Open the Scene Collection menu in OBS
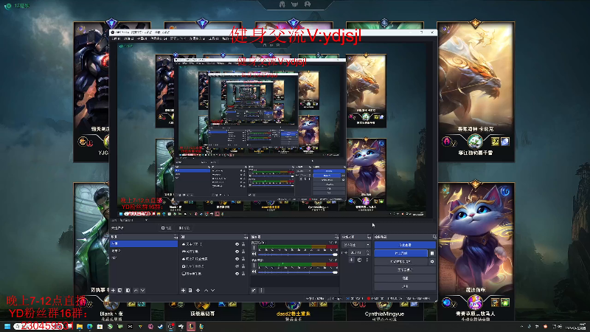The width and height of the screenshot is (590, 332). click(198, 38)
